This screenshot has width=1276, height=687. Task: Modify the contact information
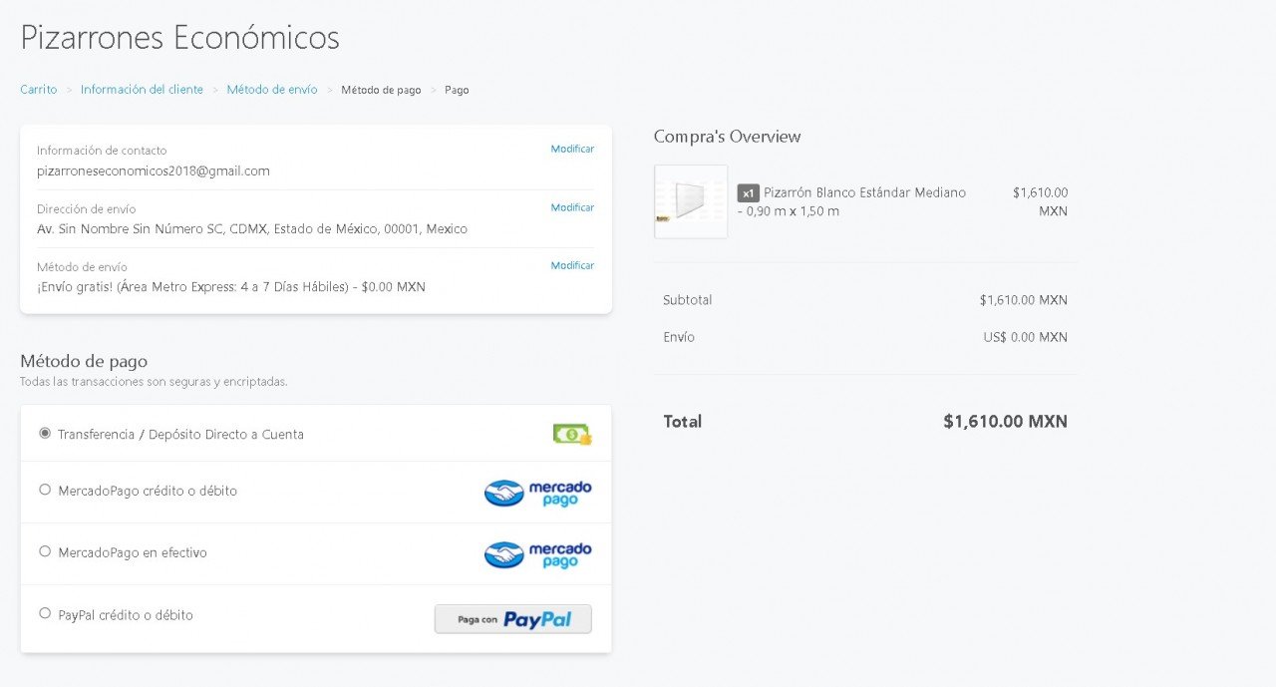tap(572, 149)
